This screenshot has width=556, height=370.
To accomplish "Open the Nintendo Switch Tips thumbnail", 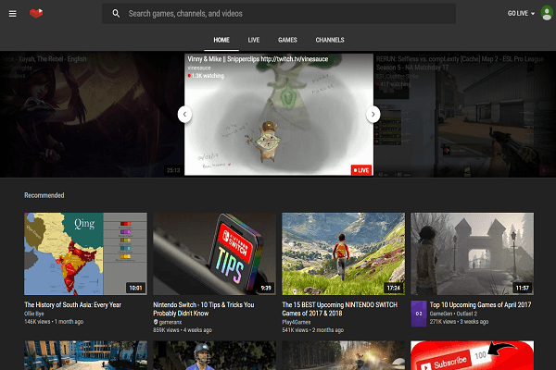I will (x=214, y=253).
